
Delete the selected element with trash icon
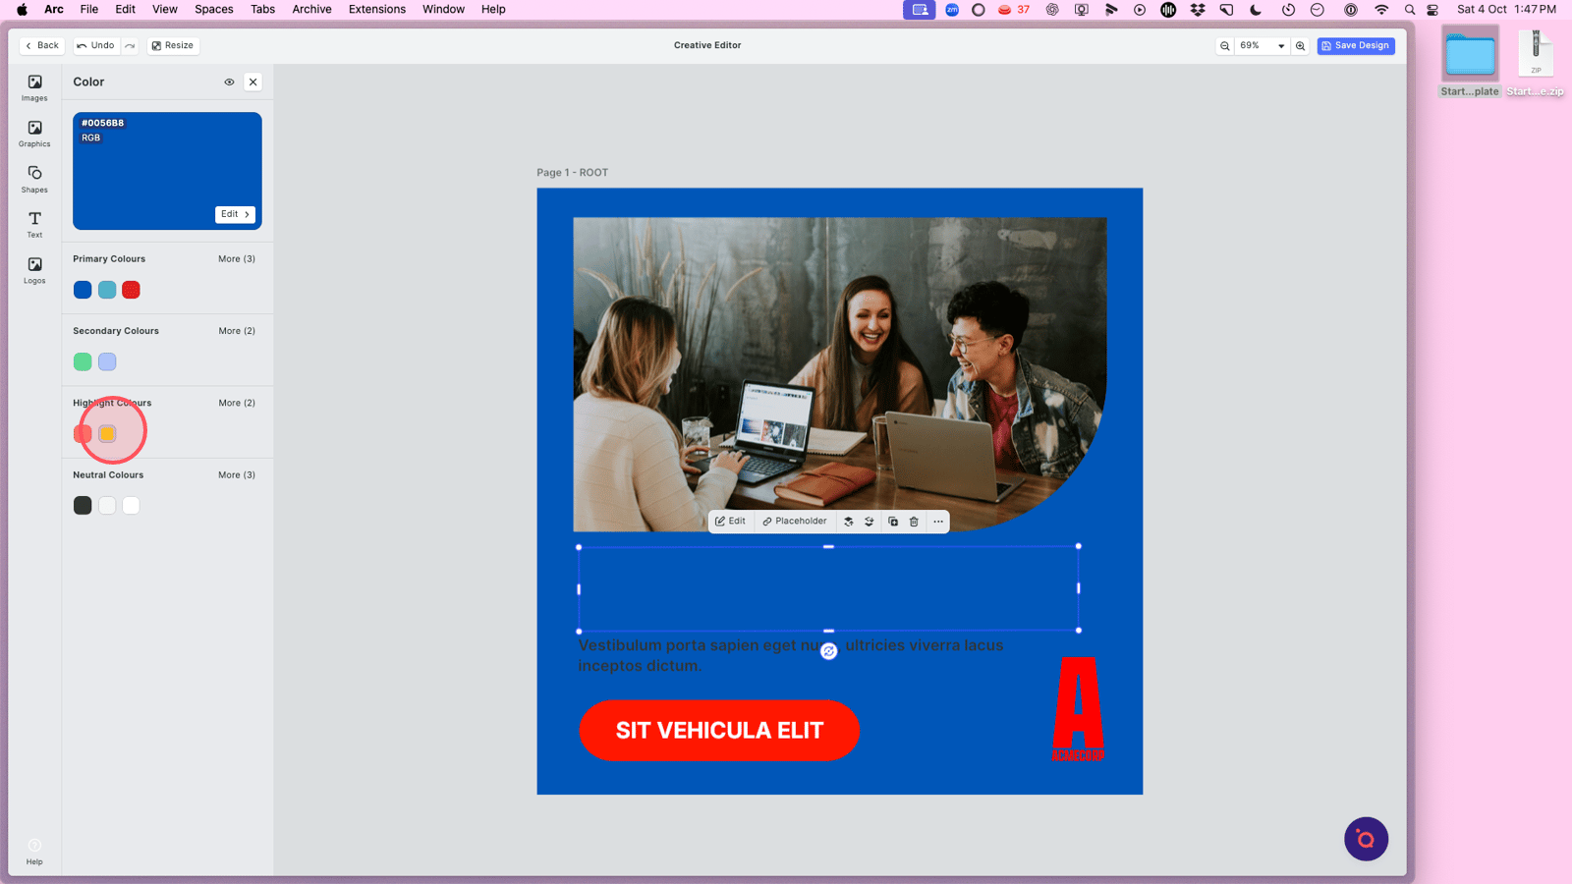click(914, 522)
